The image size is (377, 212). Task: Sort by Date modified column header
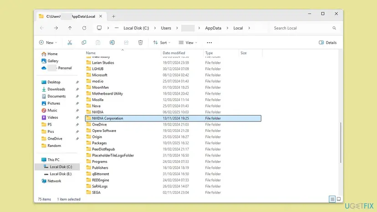click(x=182, y=53)
